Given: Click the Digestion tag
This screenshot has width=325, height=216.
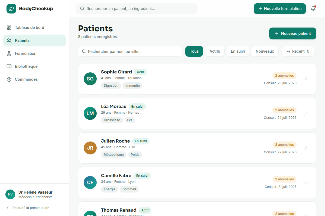Looking at the screenshot, I should [x=111, y=86].
